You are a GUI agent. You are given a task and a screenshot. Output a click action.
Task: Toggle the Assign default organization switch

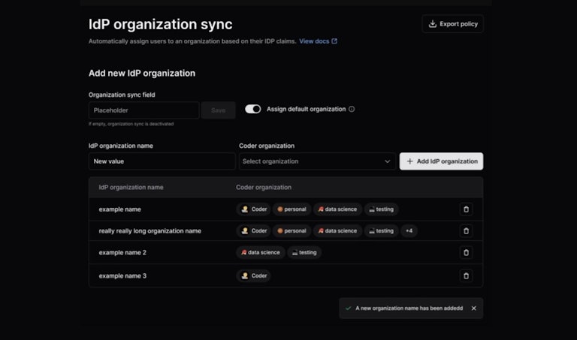(x=253, y=110)
